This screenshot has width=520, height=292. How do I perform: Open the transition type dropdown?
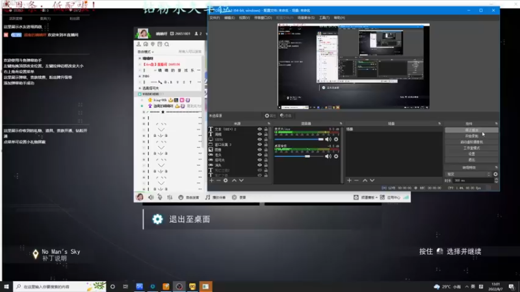[468, 174]
